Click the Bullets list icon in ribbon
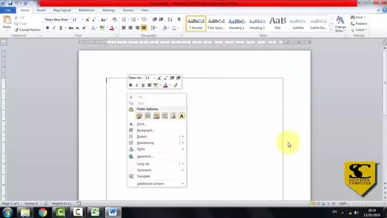Viewport: 387px width, 218px height. click(124, 19)
